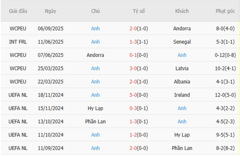Select the Albania team name
The width and height of the screenshot is (240, 157).
coord(182,81)
